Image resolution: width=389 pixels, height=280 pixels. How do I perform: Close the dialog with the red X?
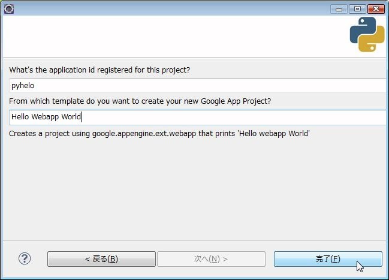[x=376, y=8]
